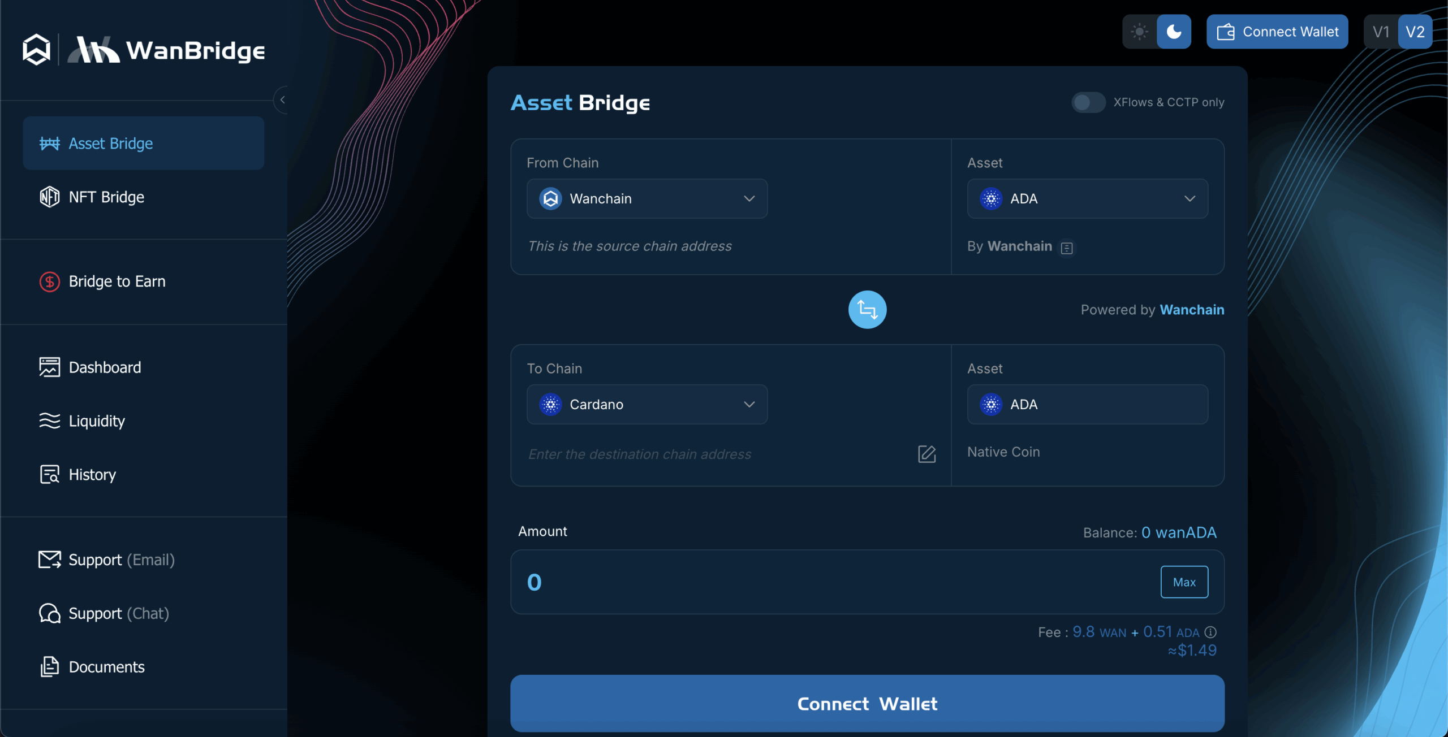Click the Documents file icon
The image size is (1448, 737).
(49, 667)
